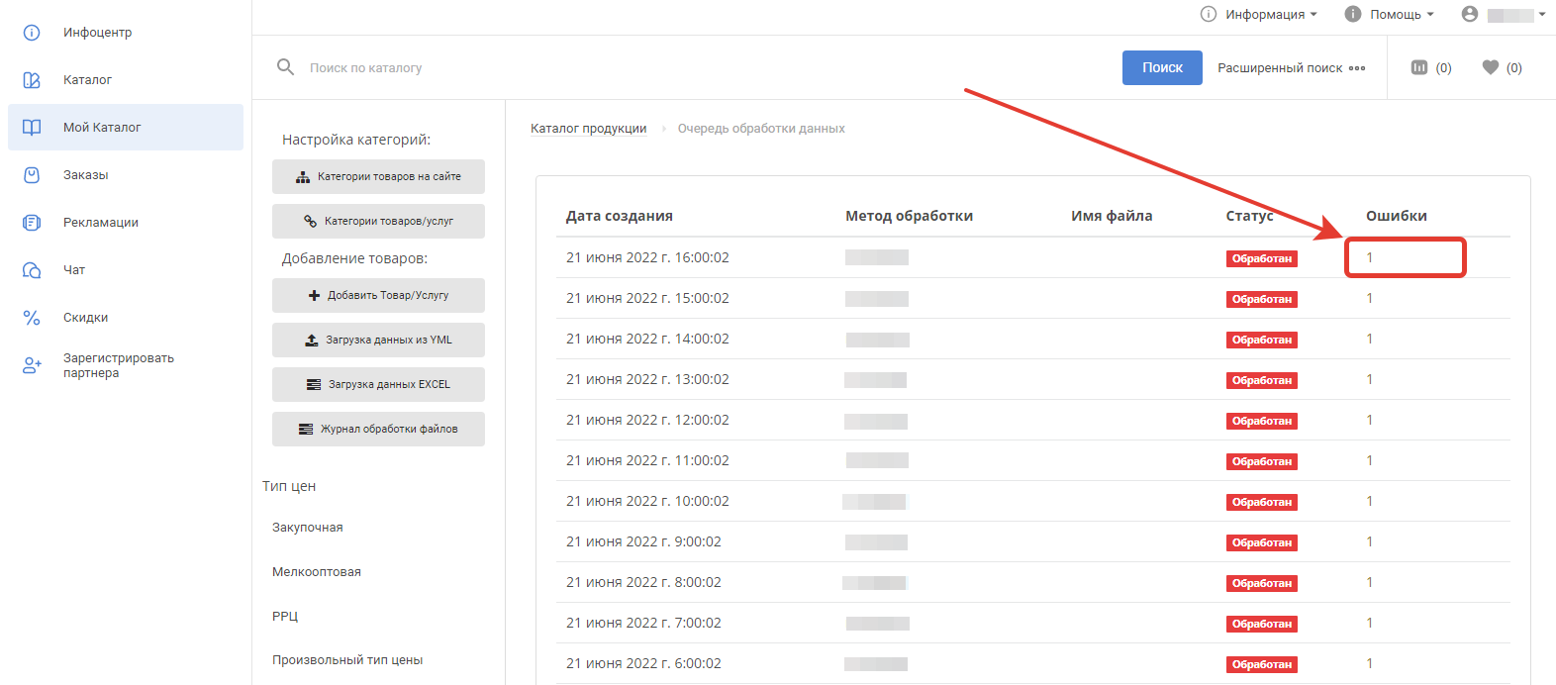Image resolution: width=1556 pixels, height=685 pixels.
Task: Open Зарегистрировать партнера menu item
Action: [118, 365]
